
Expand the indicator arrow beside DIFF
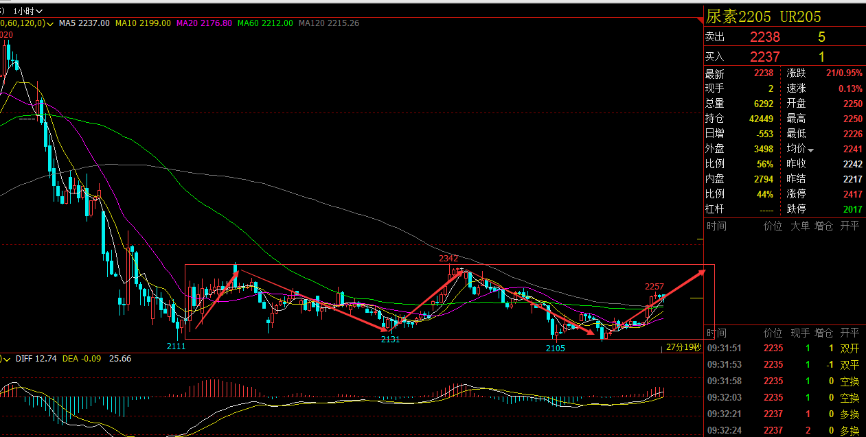8,358
